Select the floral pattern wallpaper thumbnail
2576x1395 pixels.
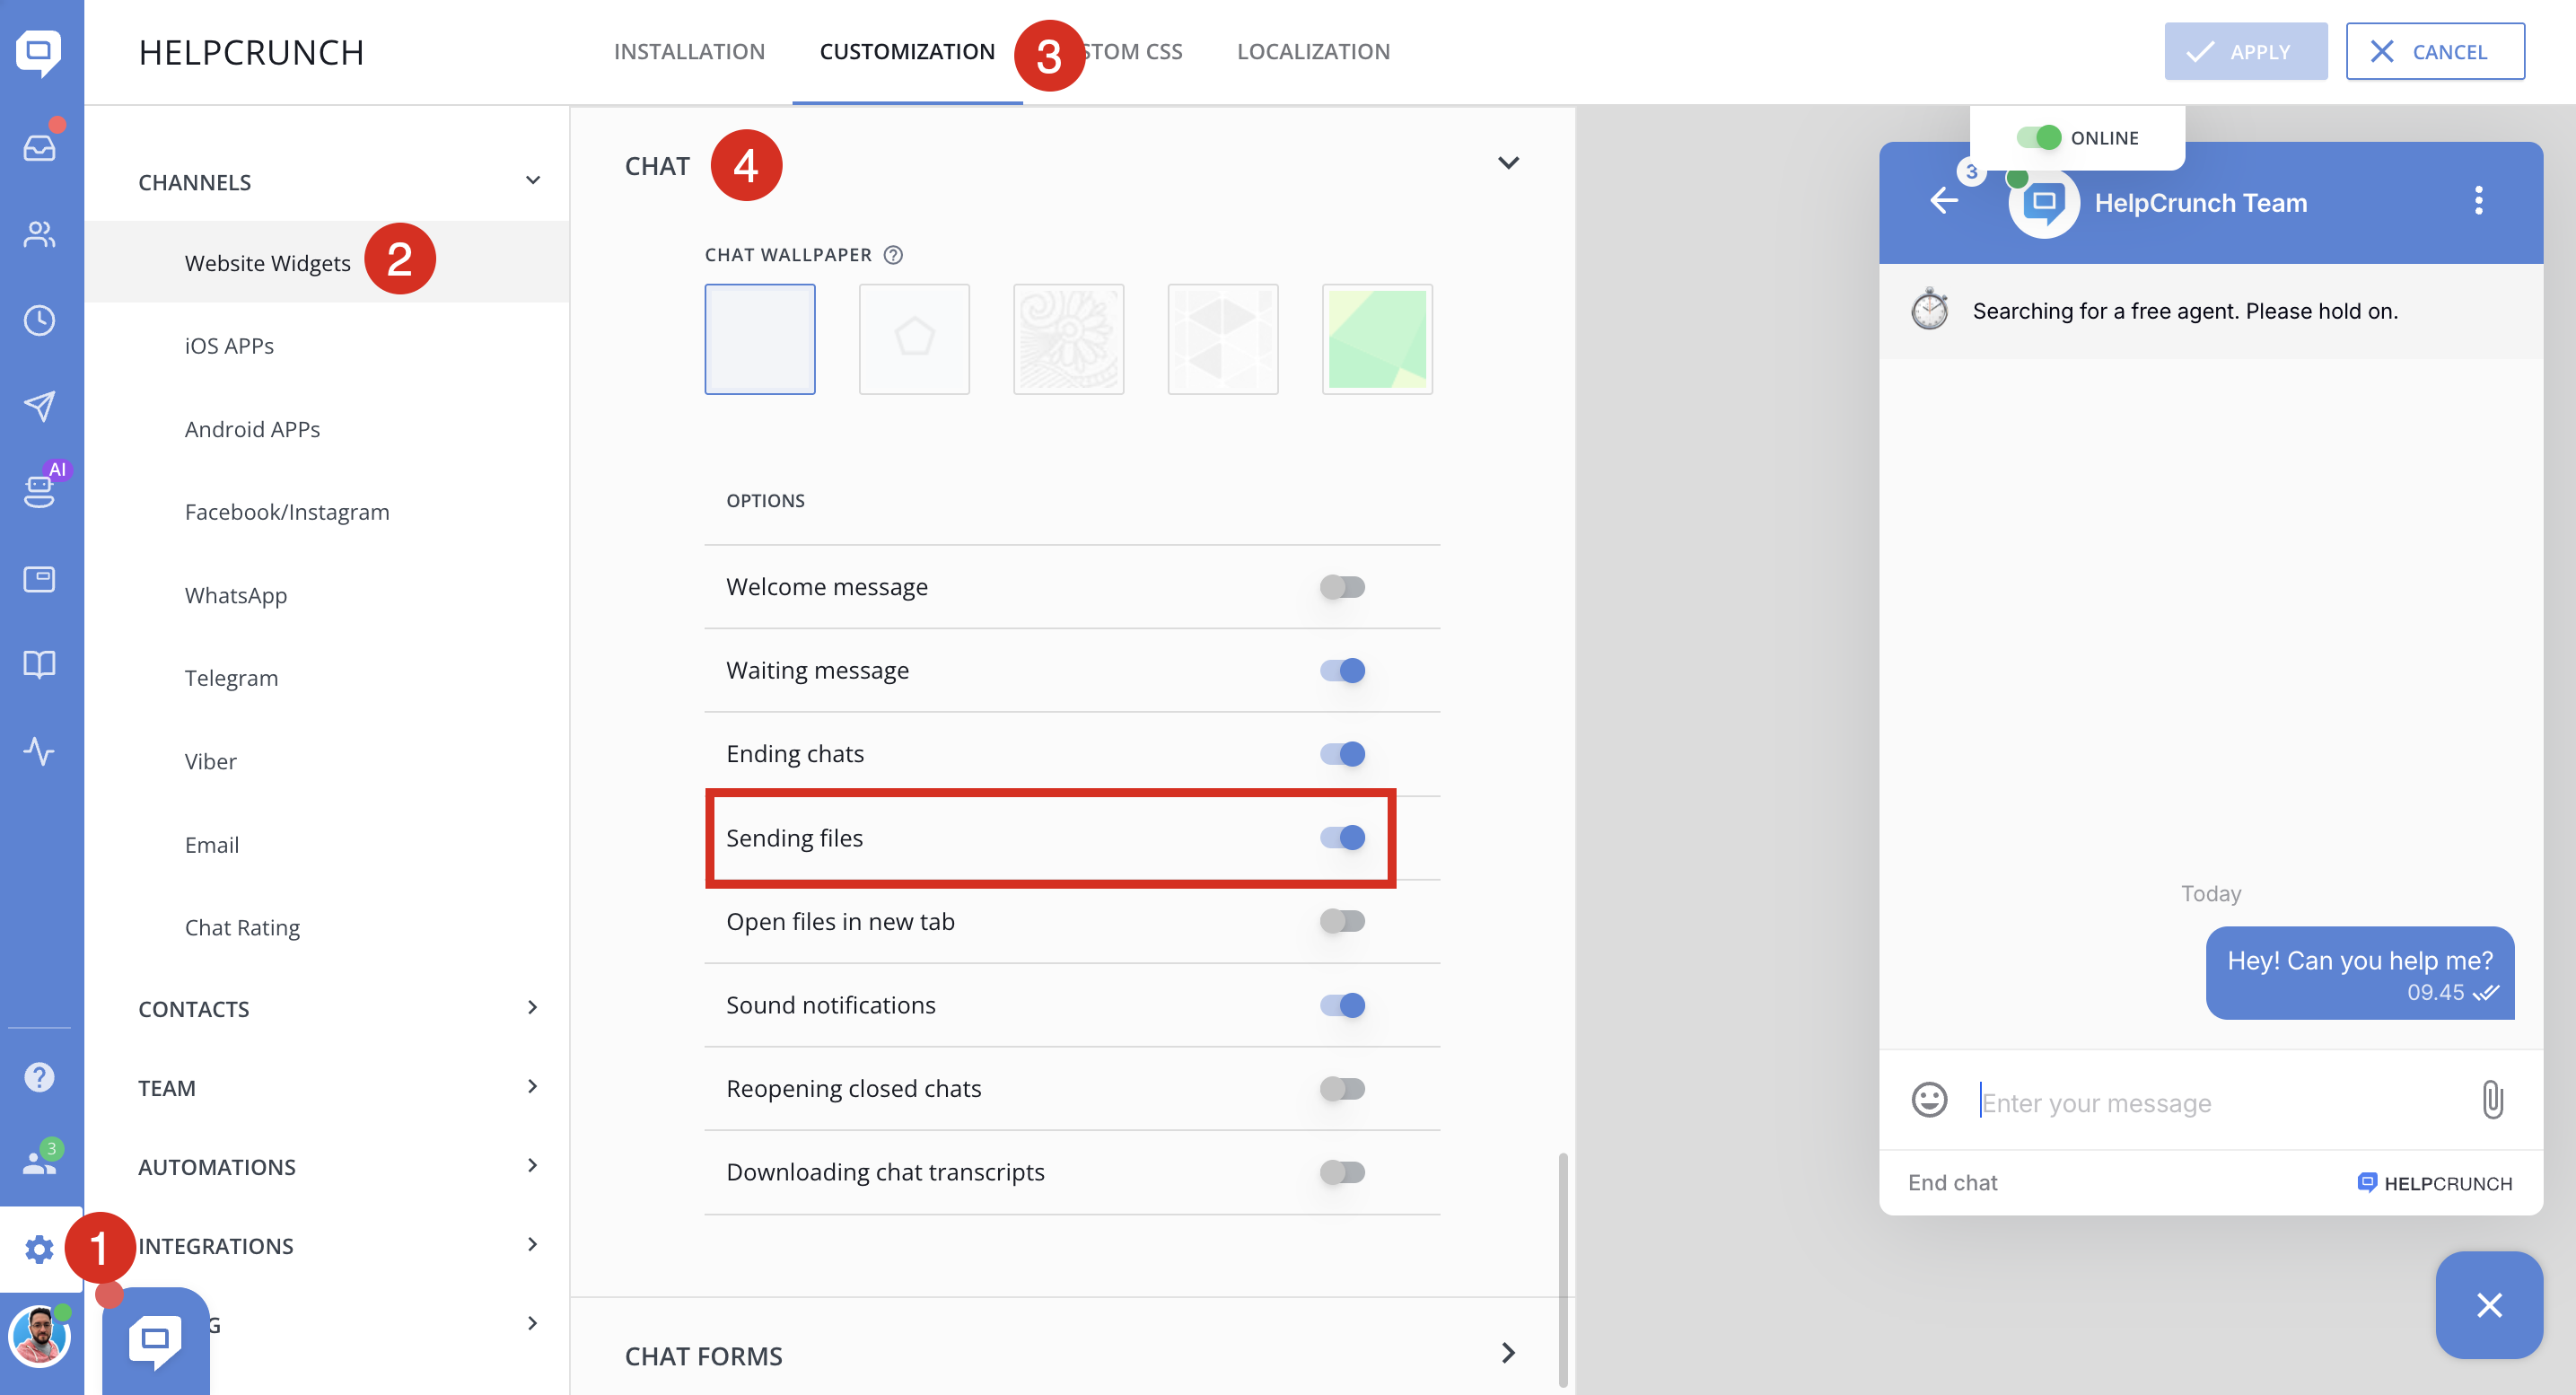[1068, 339]
